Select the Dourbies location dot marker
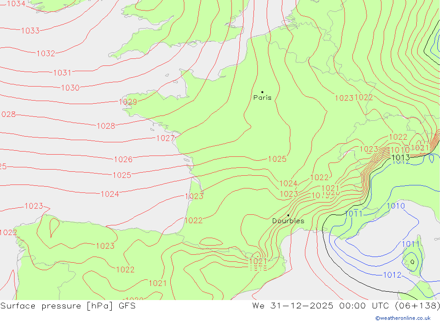 (x=288, y=215)
